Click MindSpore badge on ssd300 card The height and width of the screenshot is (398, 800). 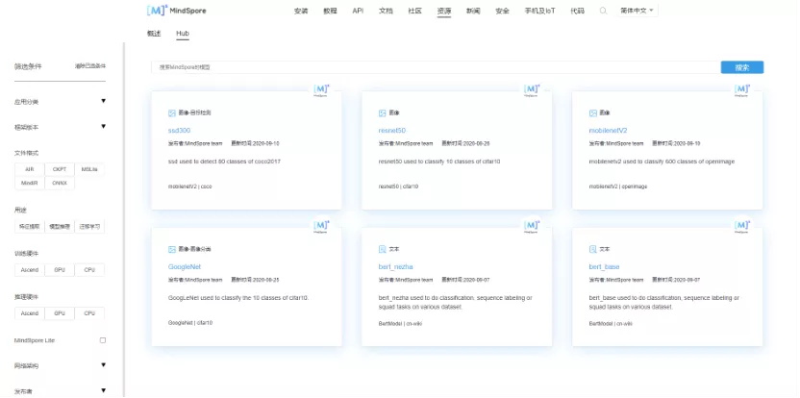(x=321, y=90)
